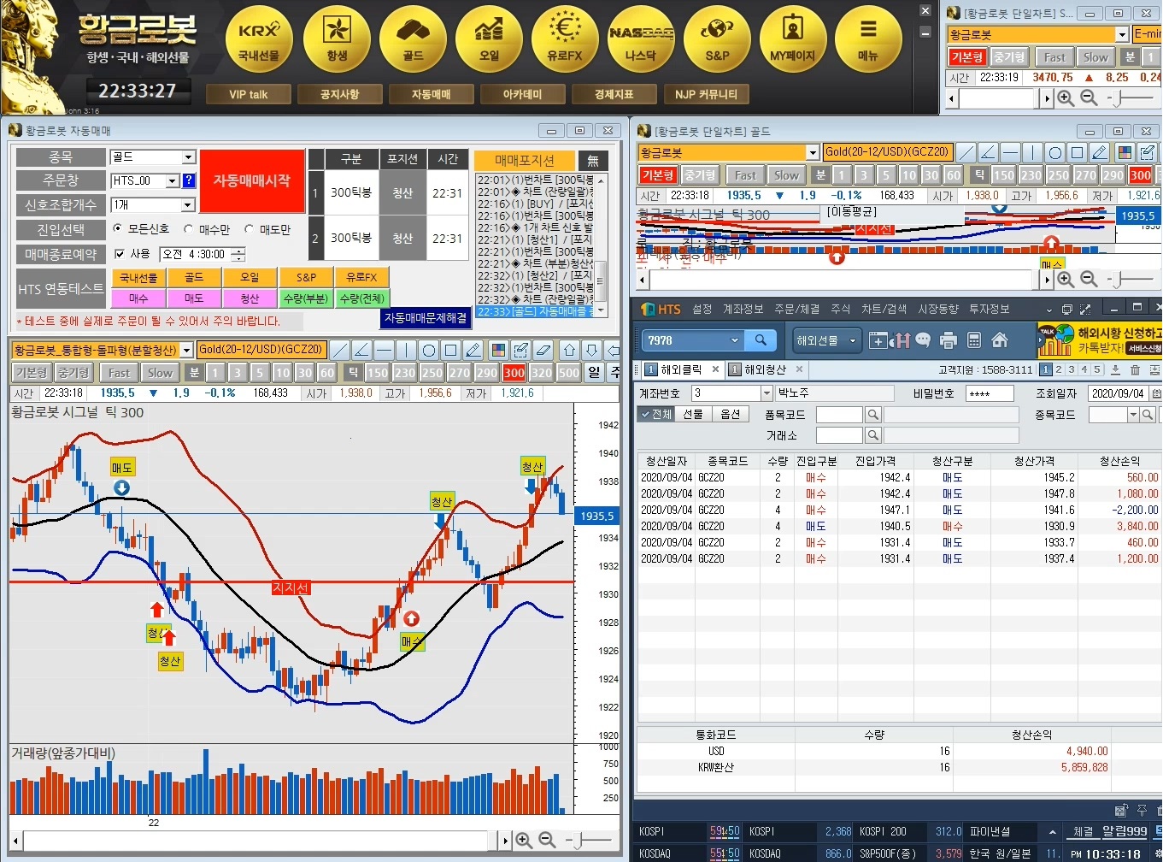The width and height of the screenshot is (1163, 862).
Task: Select diagonal line draw tool in main chart
Action: [x=340, y=350]
